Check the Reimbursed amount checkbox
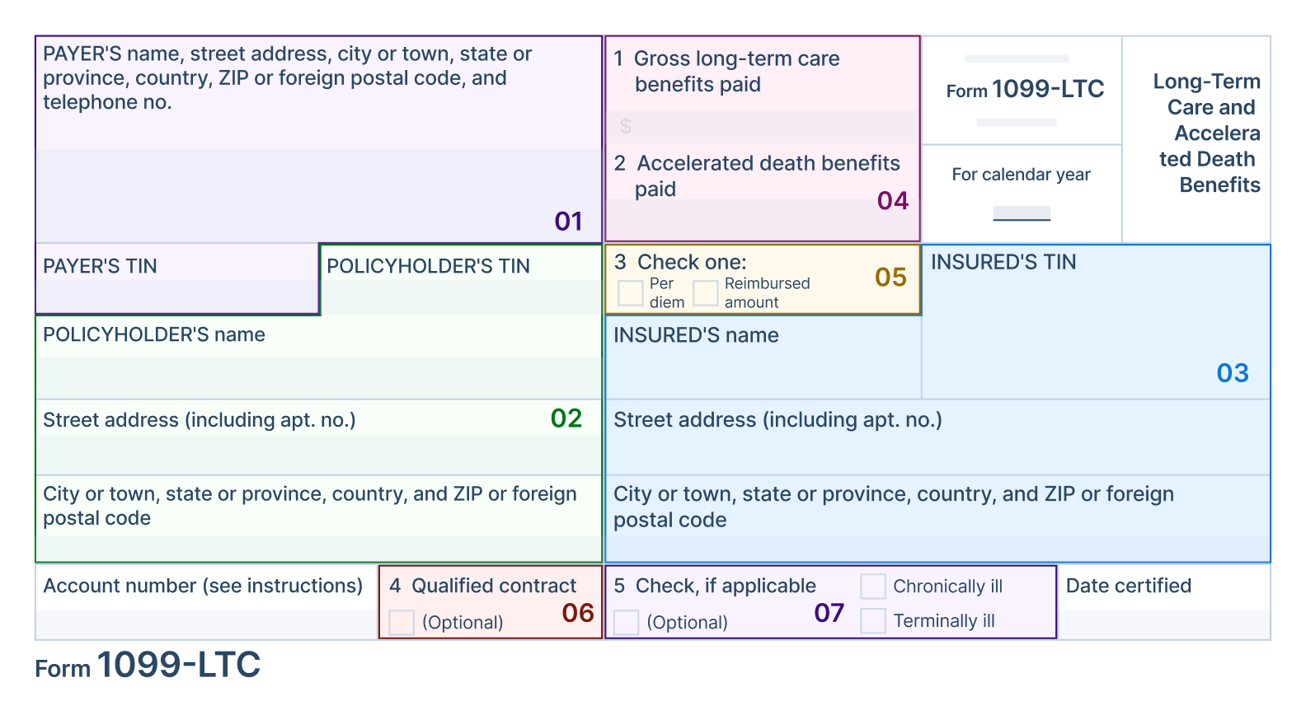This screenshot has width=1306, height=715. point(706,293)
